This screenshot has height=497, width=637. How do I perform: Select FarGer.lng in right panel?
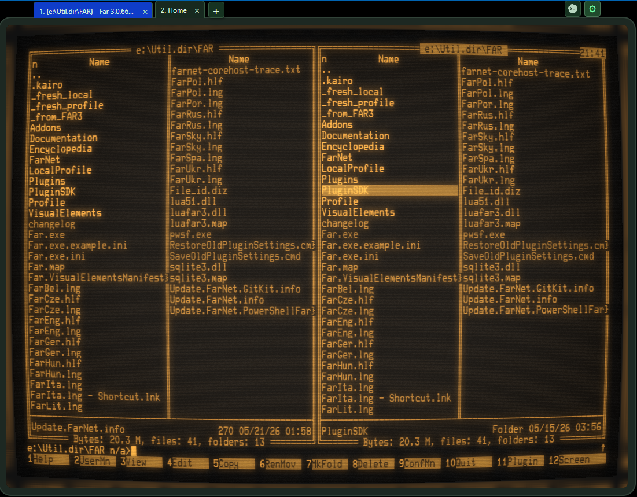347,355
